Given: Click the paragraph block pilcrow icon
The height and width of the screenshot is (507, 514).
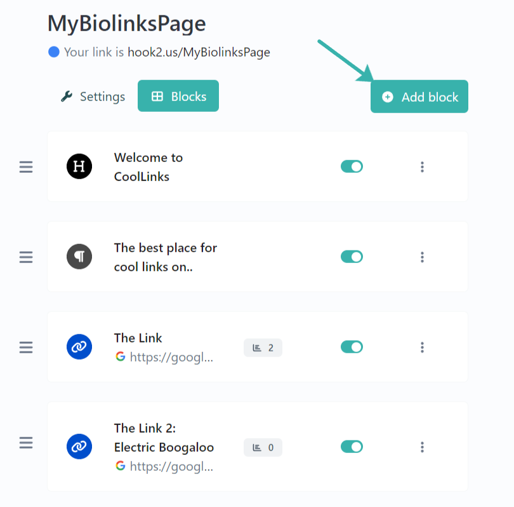Looking at the screenshot, I should pyautogui.click(x=79, y=257).
